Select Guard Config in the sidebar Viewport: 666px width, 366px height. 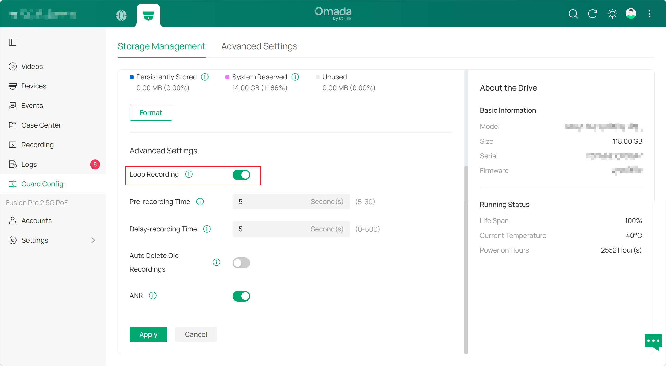(x=53, y=184)
